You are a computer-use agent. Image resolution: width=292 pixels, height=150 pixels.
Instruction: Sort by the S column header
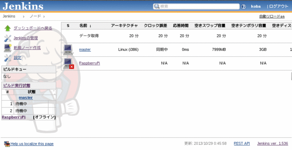click(68, 25)
